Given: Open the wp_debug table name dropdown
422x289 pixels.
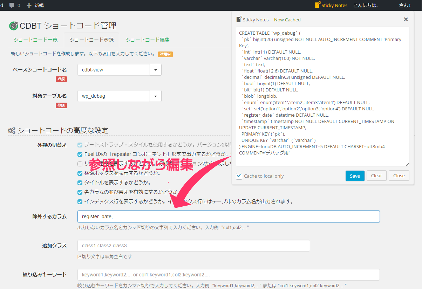Looking at the screenshot, I should click(155, 96).
